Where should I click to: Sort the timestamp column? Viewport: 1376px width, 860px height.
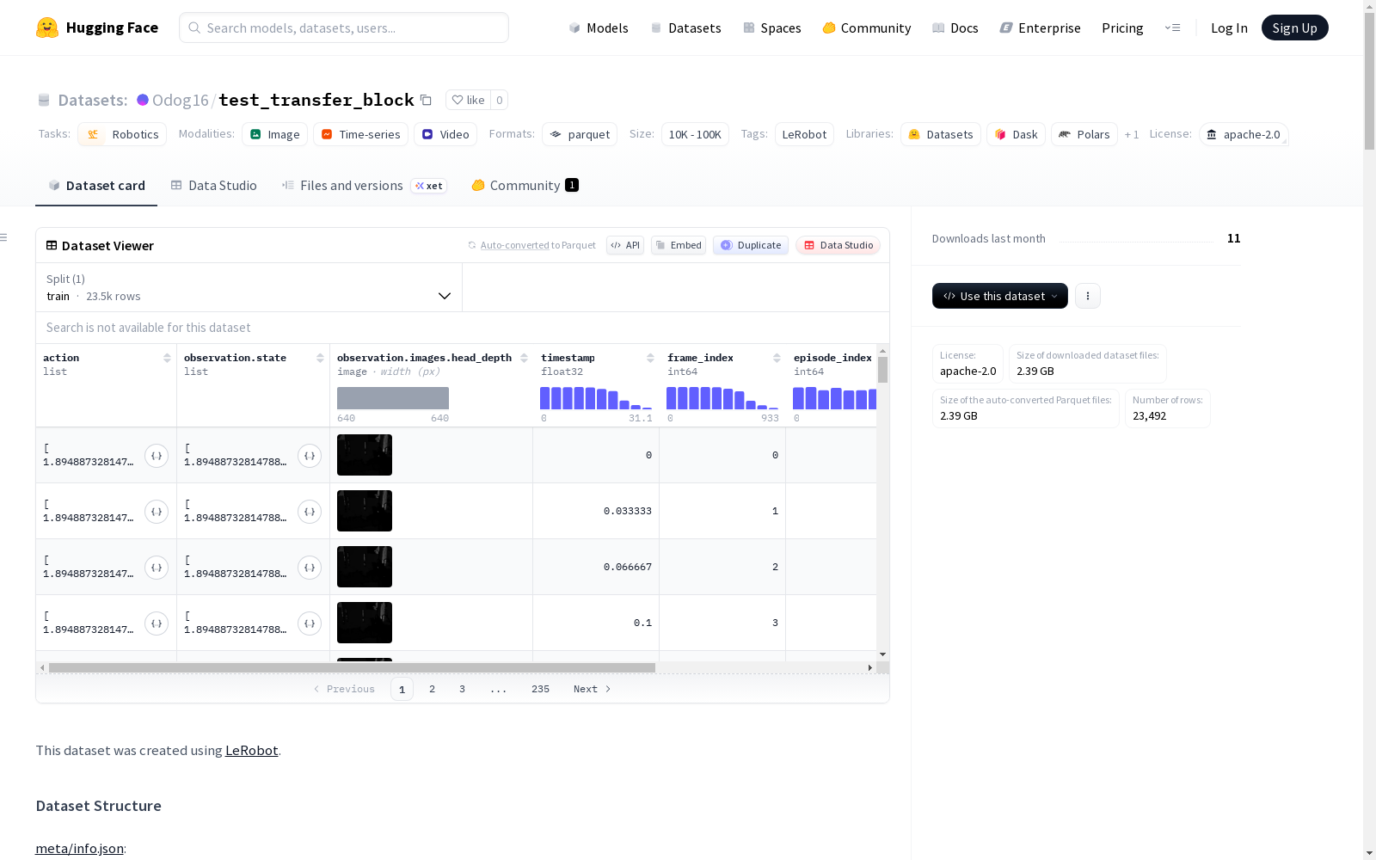coord(650,358)
